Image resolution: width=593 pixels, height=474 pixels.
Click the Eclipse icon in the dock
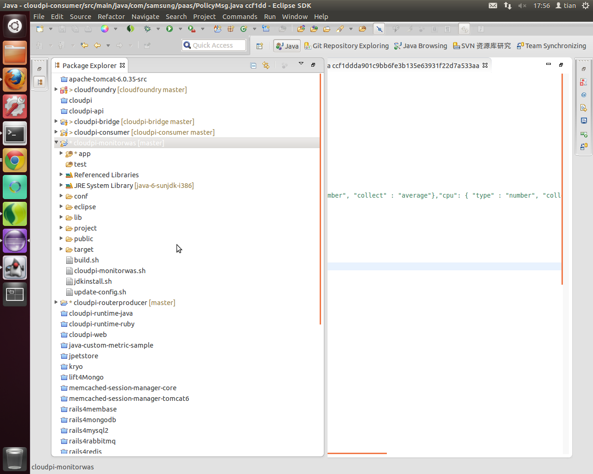pyautogui.click(x=15, y=241)
